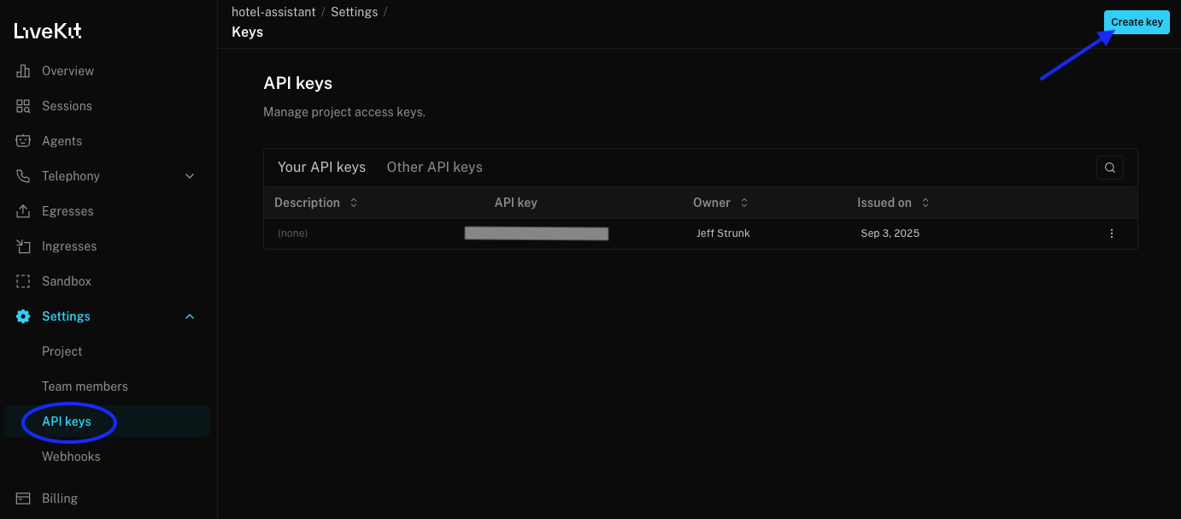This screenshot has height=519, width=1181.
Task: Click the Settings gear icon
Action: 23,316
